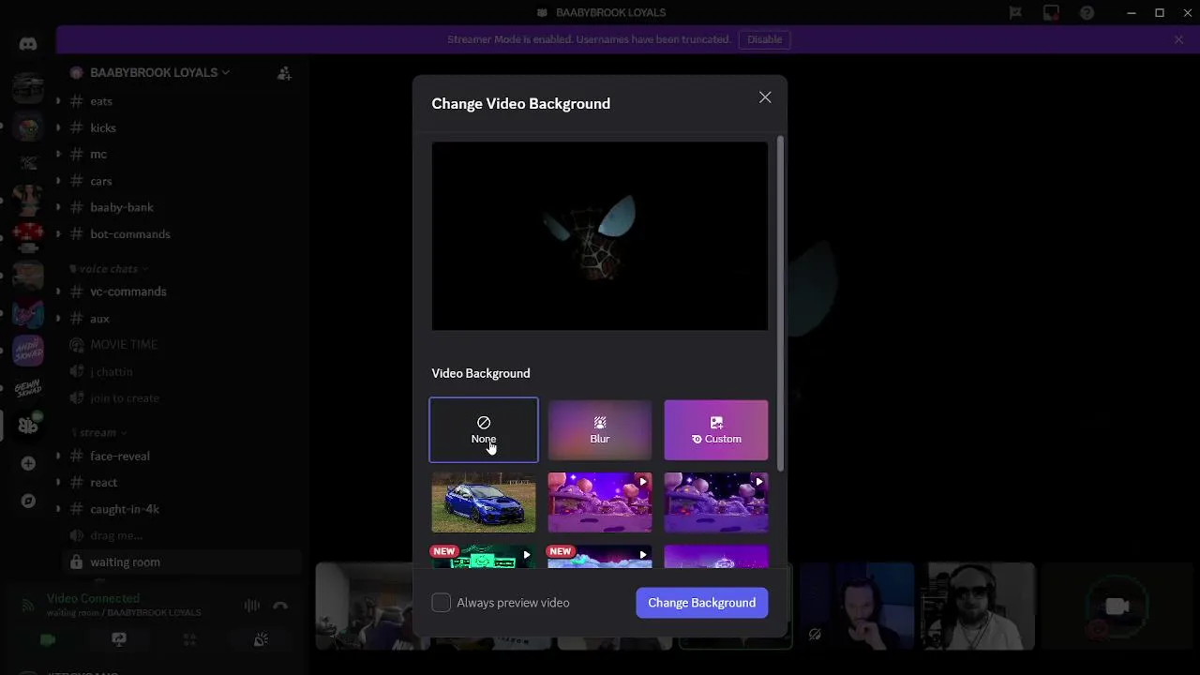Click the Change Background button
1200x675 pixels.
[x=702, y=603]
